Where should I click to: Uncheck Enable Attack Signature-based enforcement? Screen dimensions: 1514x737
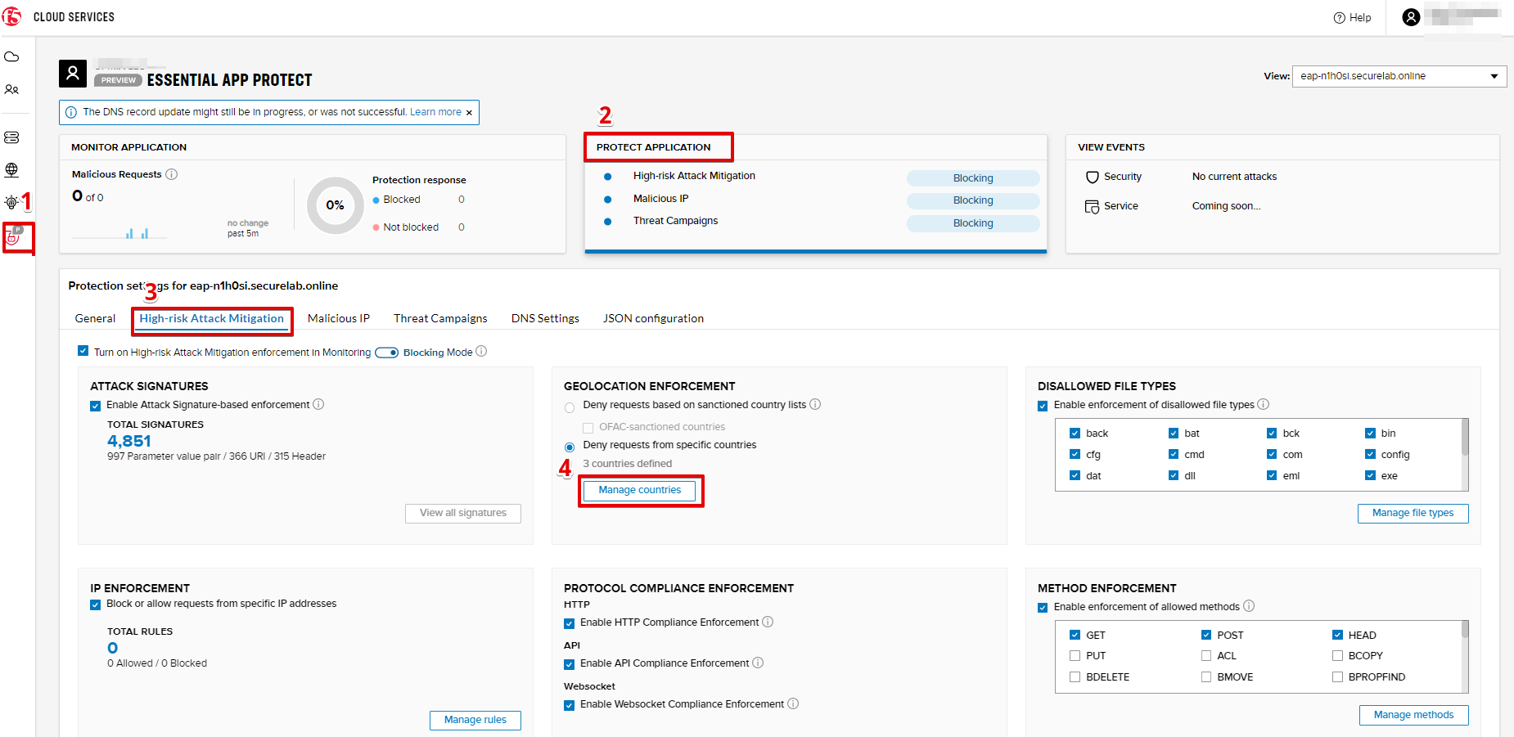95,406
